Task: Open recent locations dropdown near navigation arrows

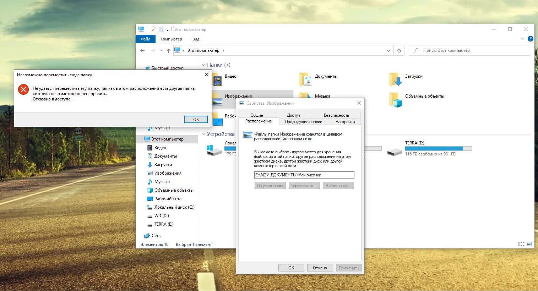Action: coord(161,50)
